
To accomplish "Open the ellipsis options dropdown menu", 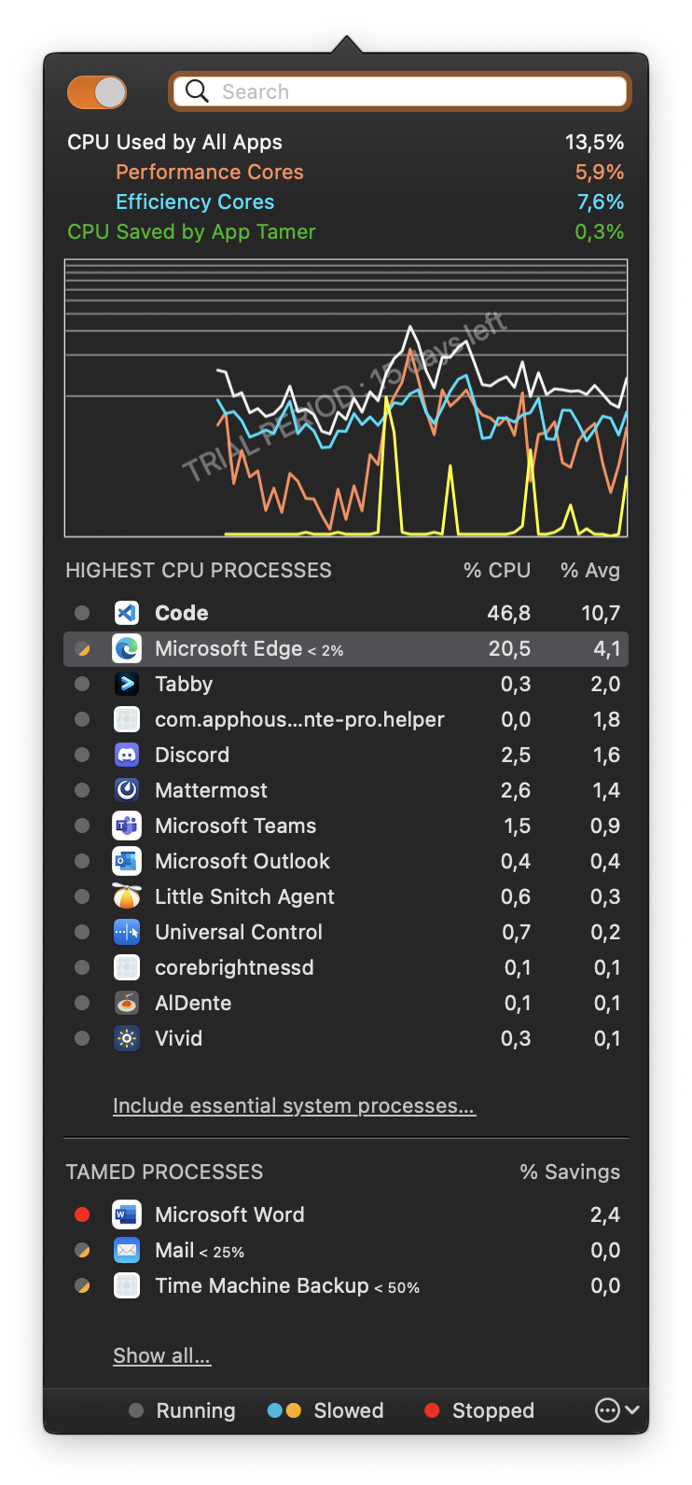I will (616, 1410).
